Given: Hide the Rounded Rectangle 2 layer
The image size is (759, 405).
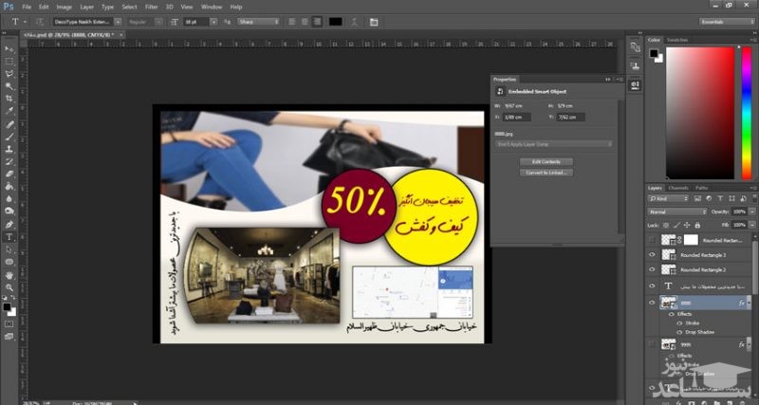Looking at the screenshot, I should coord(652,269).
